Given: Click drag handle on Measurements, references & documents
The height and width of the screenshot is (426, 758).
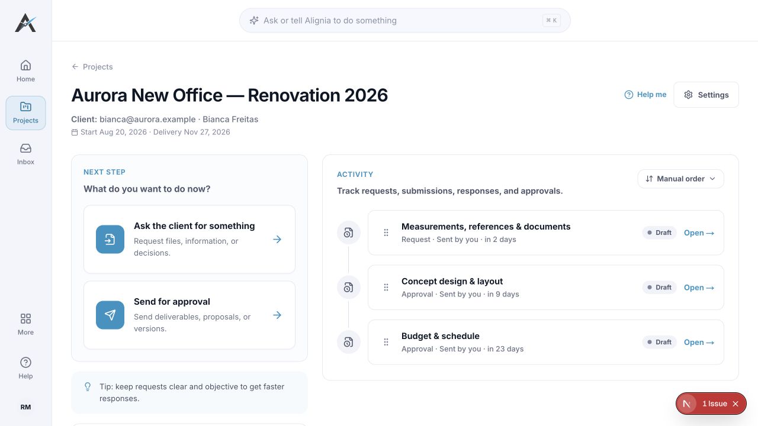Looking at the screenshot, I should (x=386, y=233).
